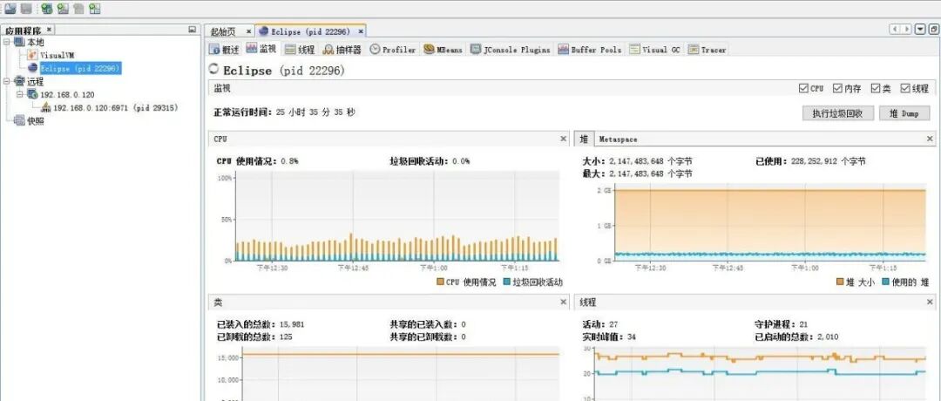The width and height of the screenshot is (941, 401).
Task: Close the 堆 / Metaspace chart panel
Action: (x=931, y=139)
